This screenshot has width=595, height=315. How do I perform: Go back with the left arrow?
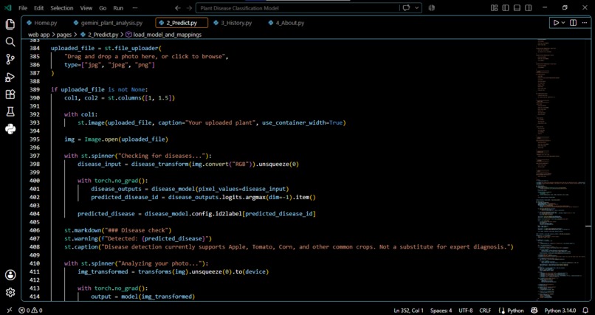click(x=178, y=8)
